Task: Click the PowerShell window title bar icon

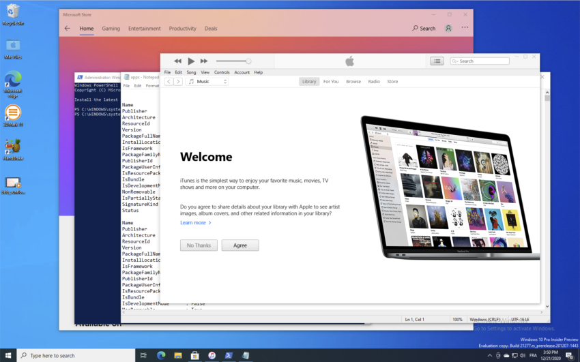Action: 80,77
